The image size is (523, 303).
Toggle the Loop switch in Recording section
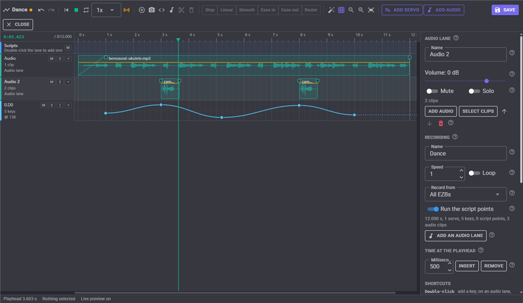474,173
